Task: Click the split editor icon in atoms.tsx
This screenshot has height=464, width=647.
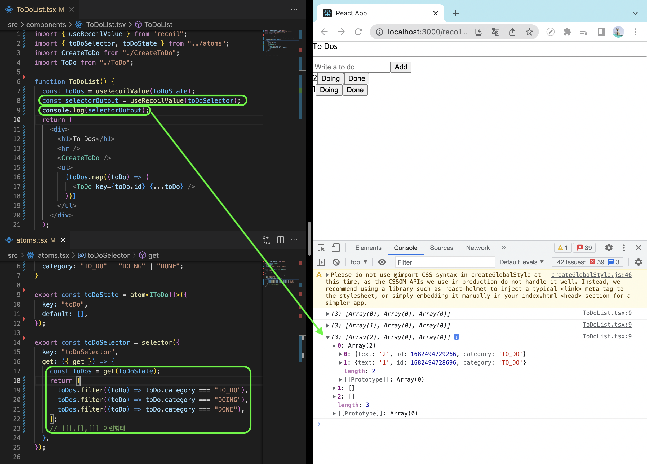Action: pyautogui.click(x=280, y=240)
